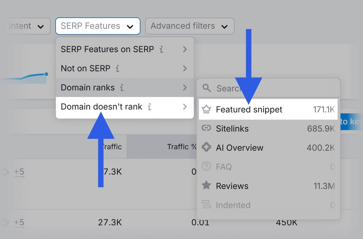The width and height of the screenshot is (363, 239).
Task: Click info icon beside Domain ranks
Action: (x=122, y=88)
